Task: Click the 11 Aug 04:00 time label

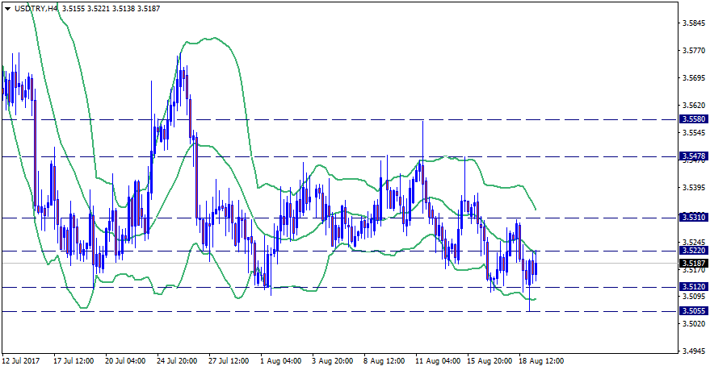Action: 436,361
